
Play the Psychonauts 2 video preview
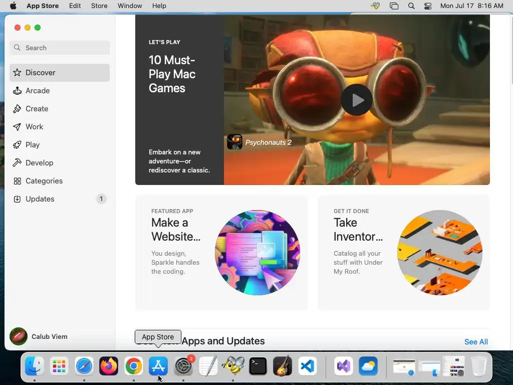(x=356, y=100)
